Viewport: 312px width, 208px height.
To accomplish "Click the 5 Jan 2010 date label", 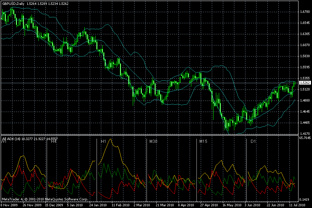I will pos(75,205).
